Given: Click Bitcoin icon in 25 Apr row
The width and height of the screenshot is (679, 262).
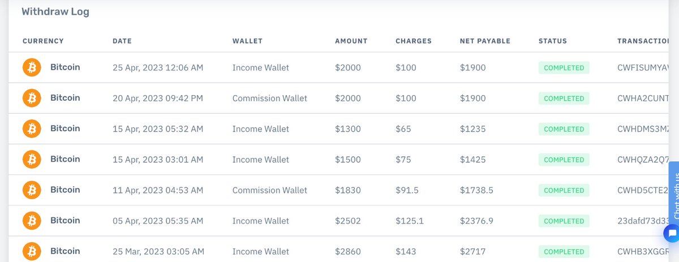Looking at the screenshot, I should (32, 68).
